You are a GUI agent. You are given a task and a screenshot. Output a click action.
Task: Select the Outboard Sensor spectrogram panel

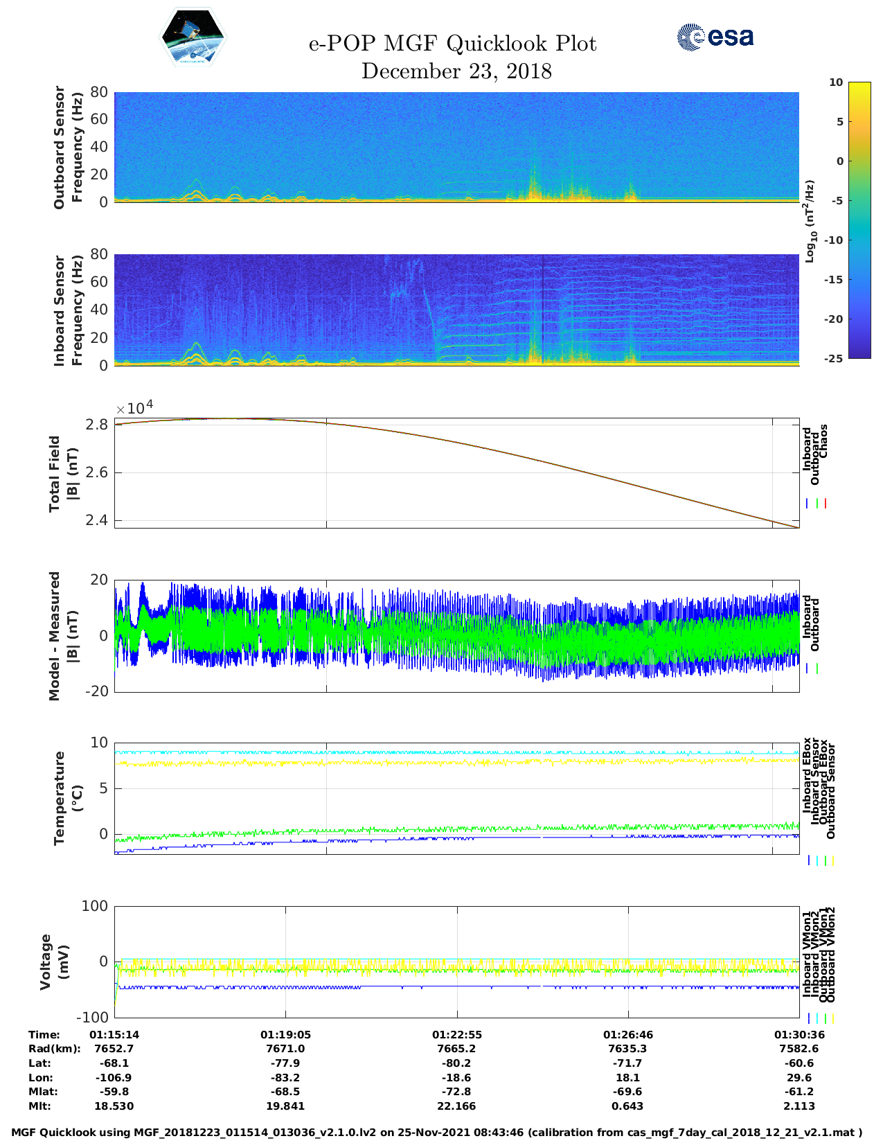pyautogui.click(x=456, y=147)
